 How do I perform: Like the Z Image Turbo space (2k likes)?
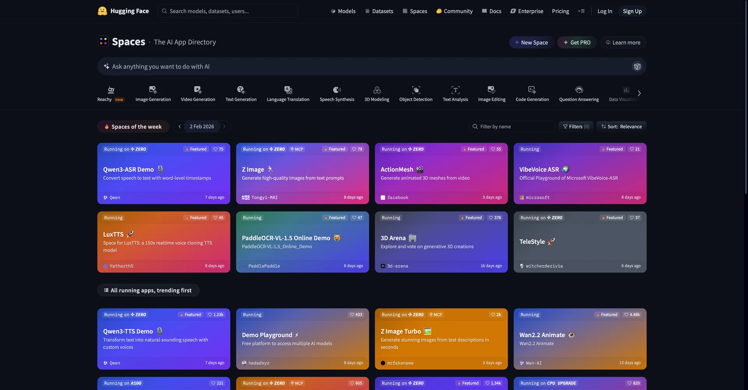click(x=496, y=315)
